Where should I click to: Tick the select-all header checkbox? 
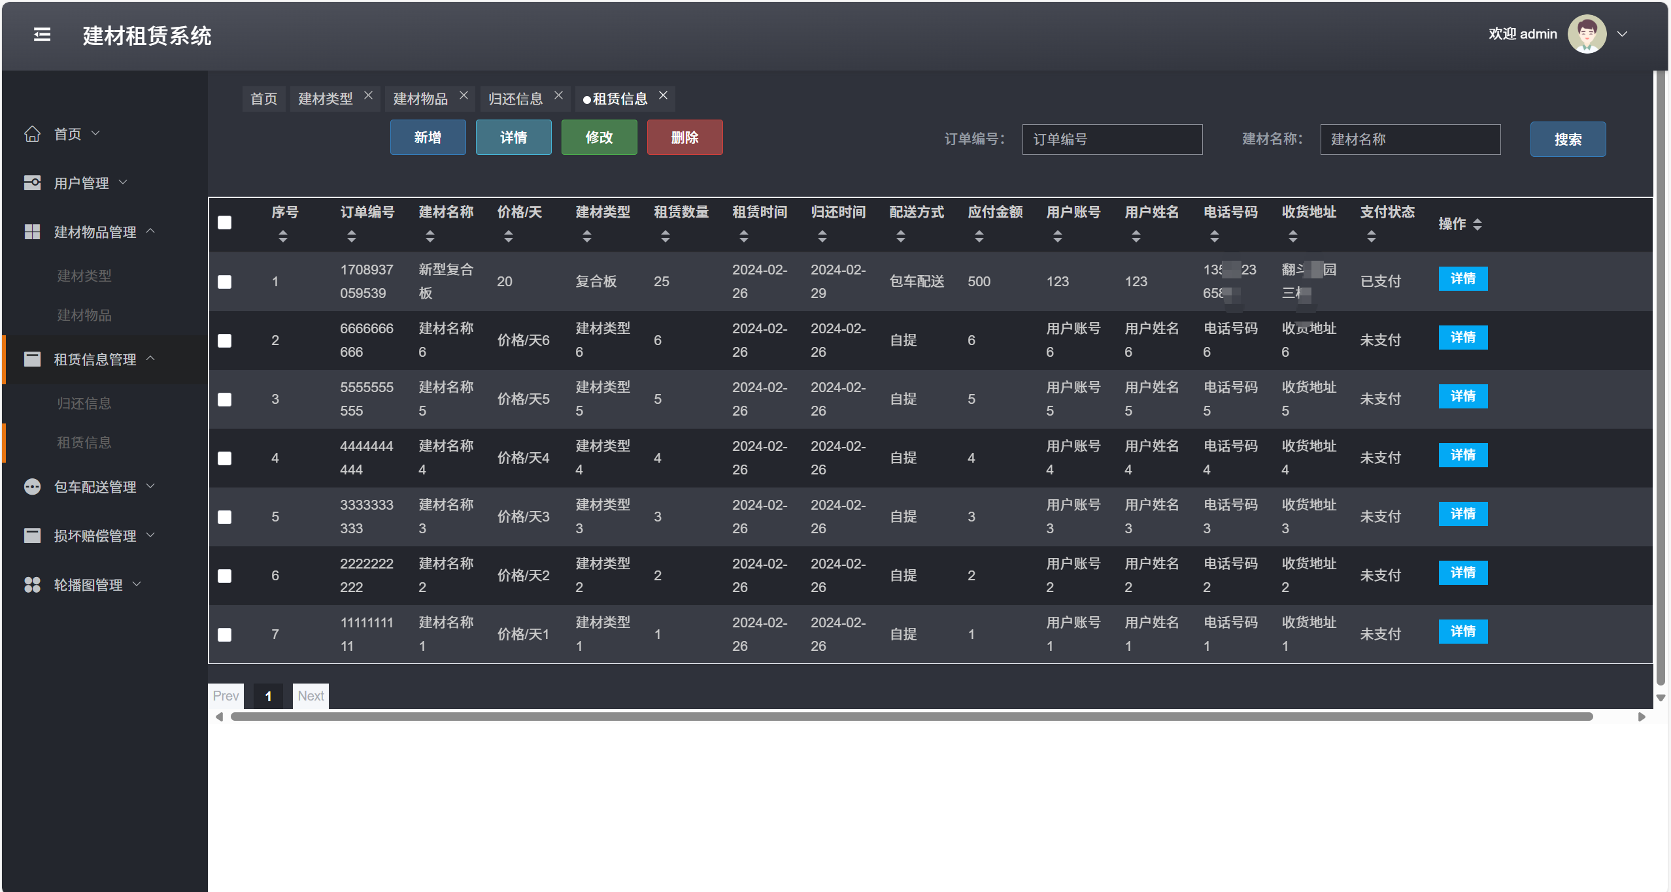(x=224, y=223)
